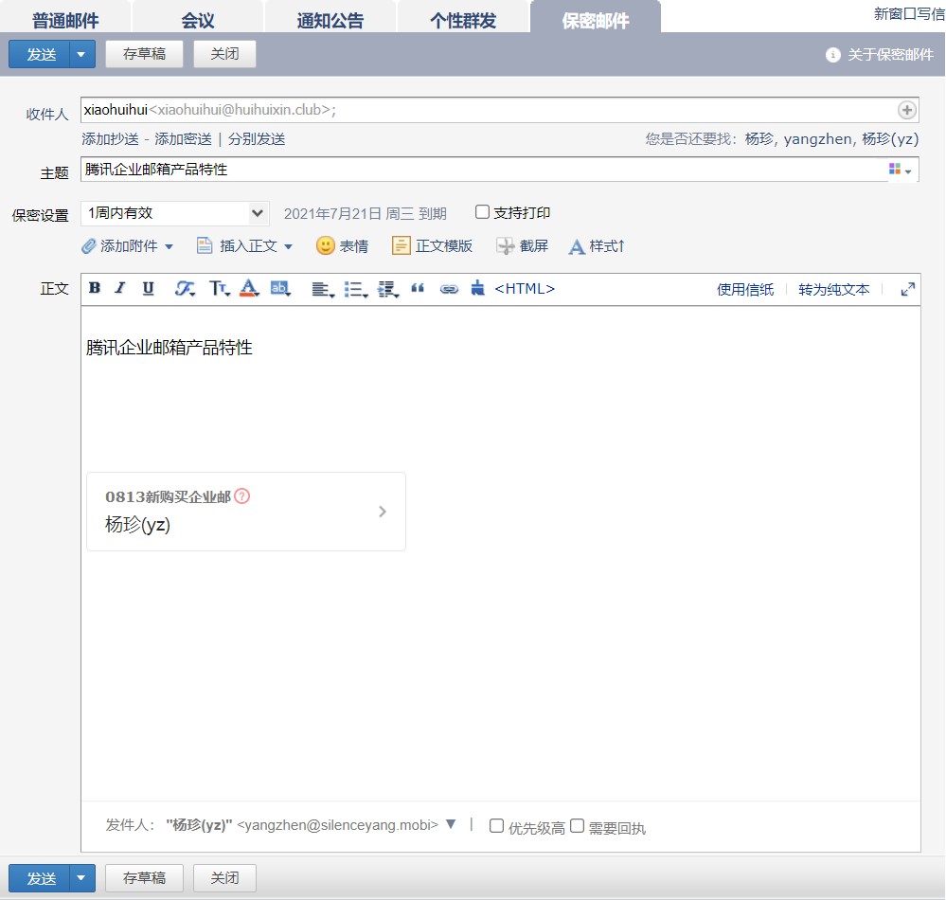Apply italic formatting in the editor toolbar
The width and height of the screenshot is (946, 900).
click(120, 288)
